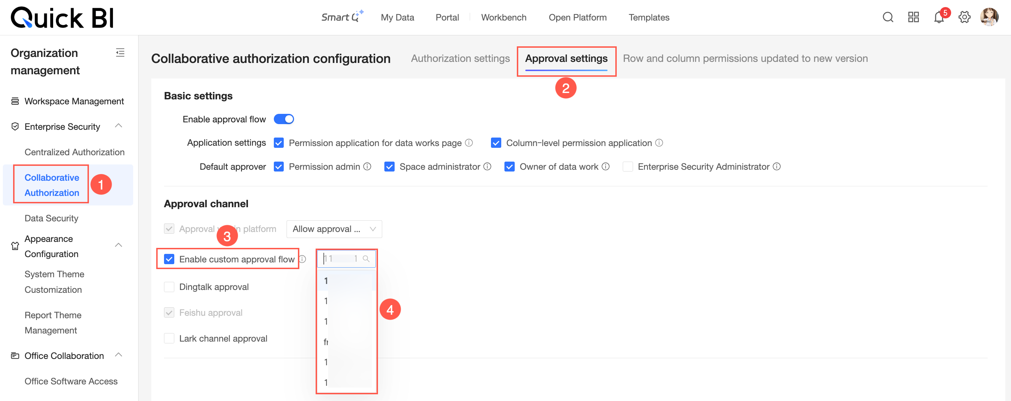
Task: Collapse the Office Collaboration section
Action: (119, 355)
